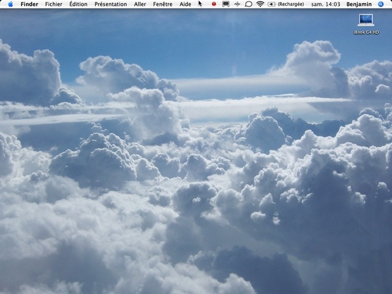Click the iBook G4 HD name label
The image size is (392, 294).
point(366,32)
